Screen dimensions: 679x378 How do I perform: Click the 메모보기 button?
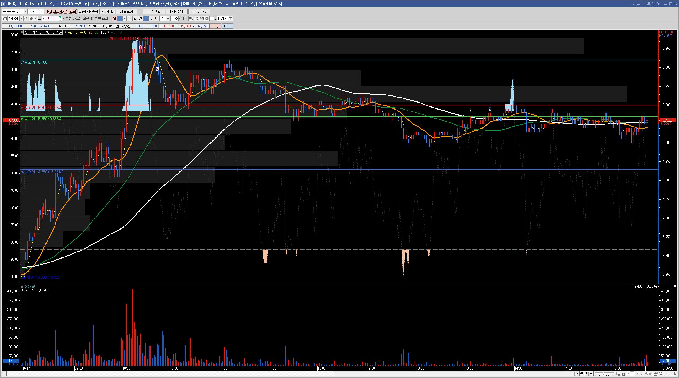point(126,11)
